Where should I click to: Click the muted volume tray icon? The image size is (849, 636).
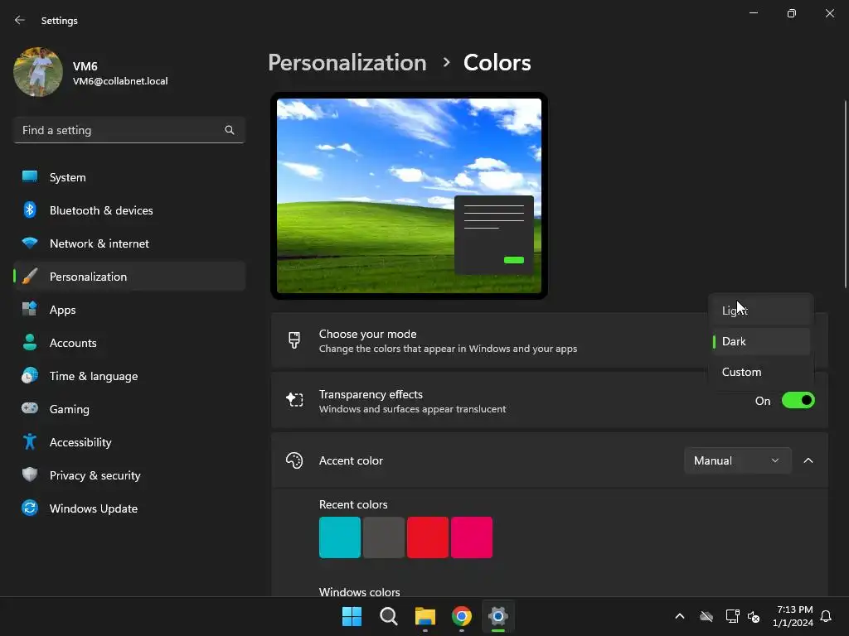[754, 616]
